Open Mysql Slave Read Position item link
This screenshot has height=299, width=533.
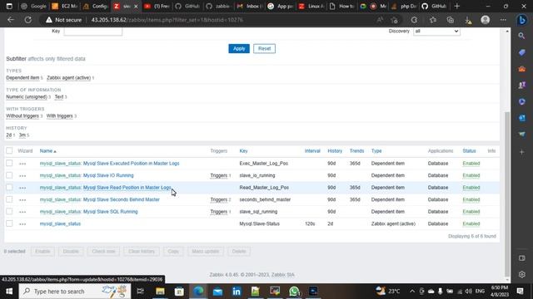pyautogui.click(x=127, y=188)
